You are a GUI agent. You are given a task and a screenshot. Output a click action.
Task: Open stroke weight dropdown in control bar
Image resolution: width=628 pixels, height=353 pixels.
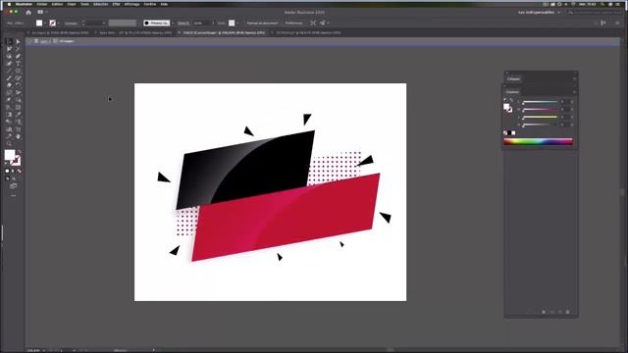[x=103, y=24]
